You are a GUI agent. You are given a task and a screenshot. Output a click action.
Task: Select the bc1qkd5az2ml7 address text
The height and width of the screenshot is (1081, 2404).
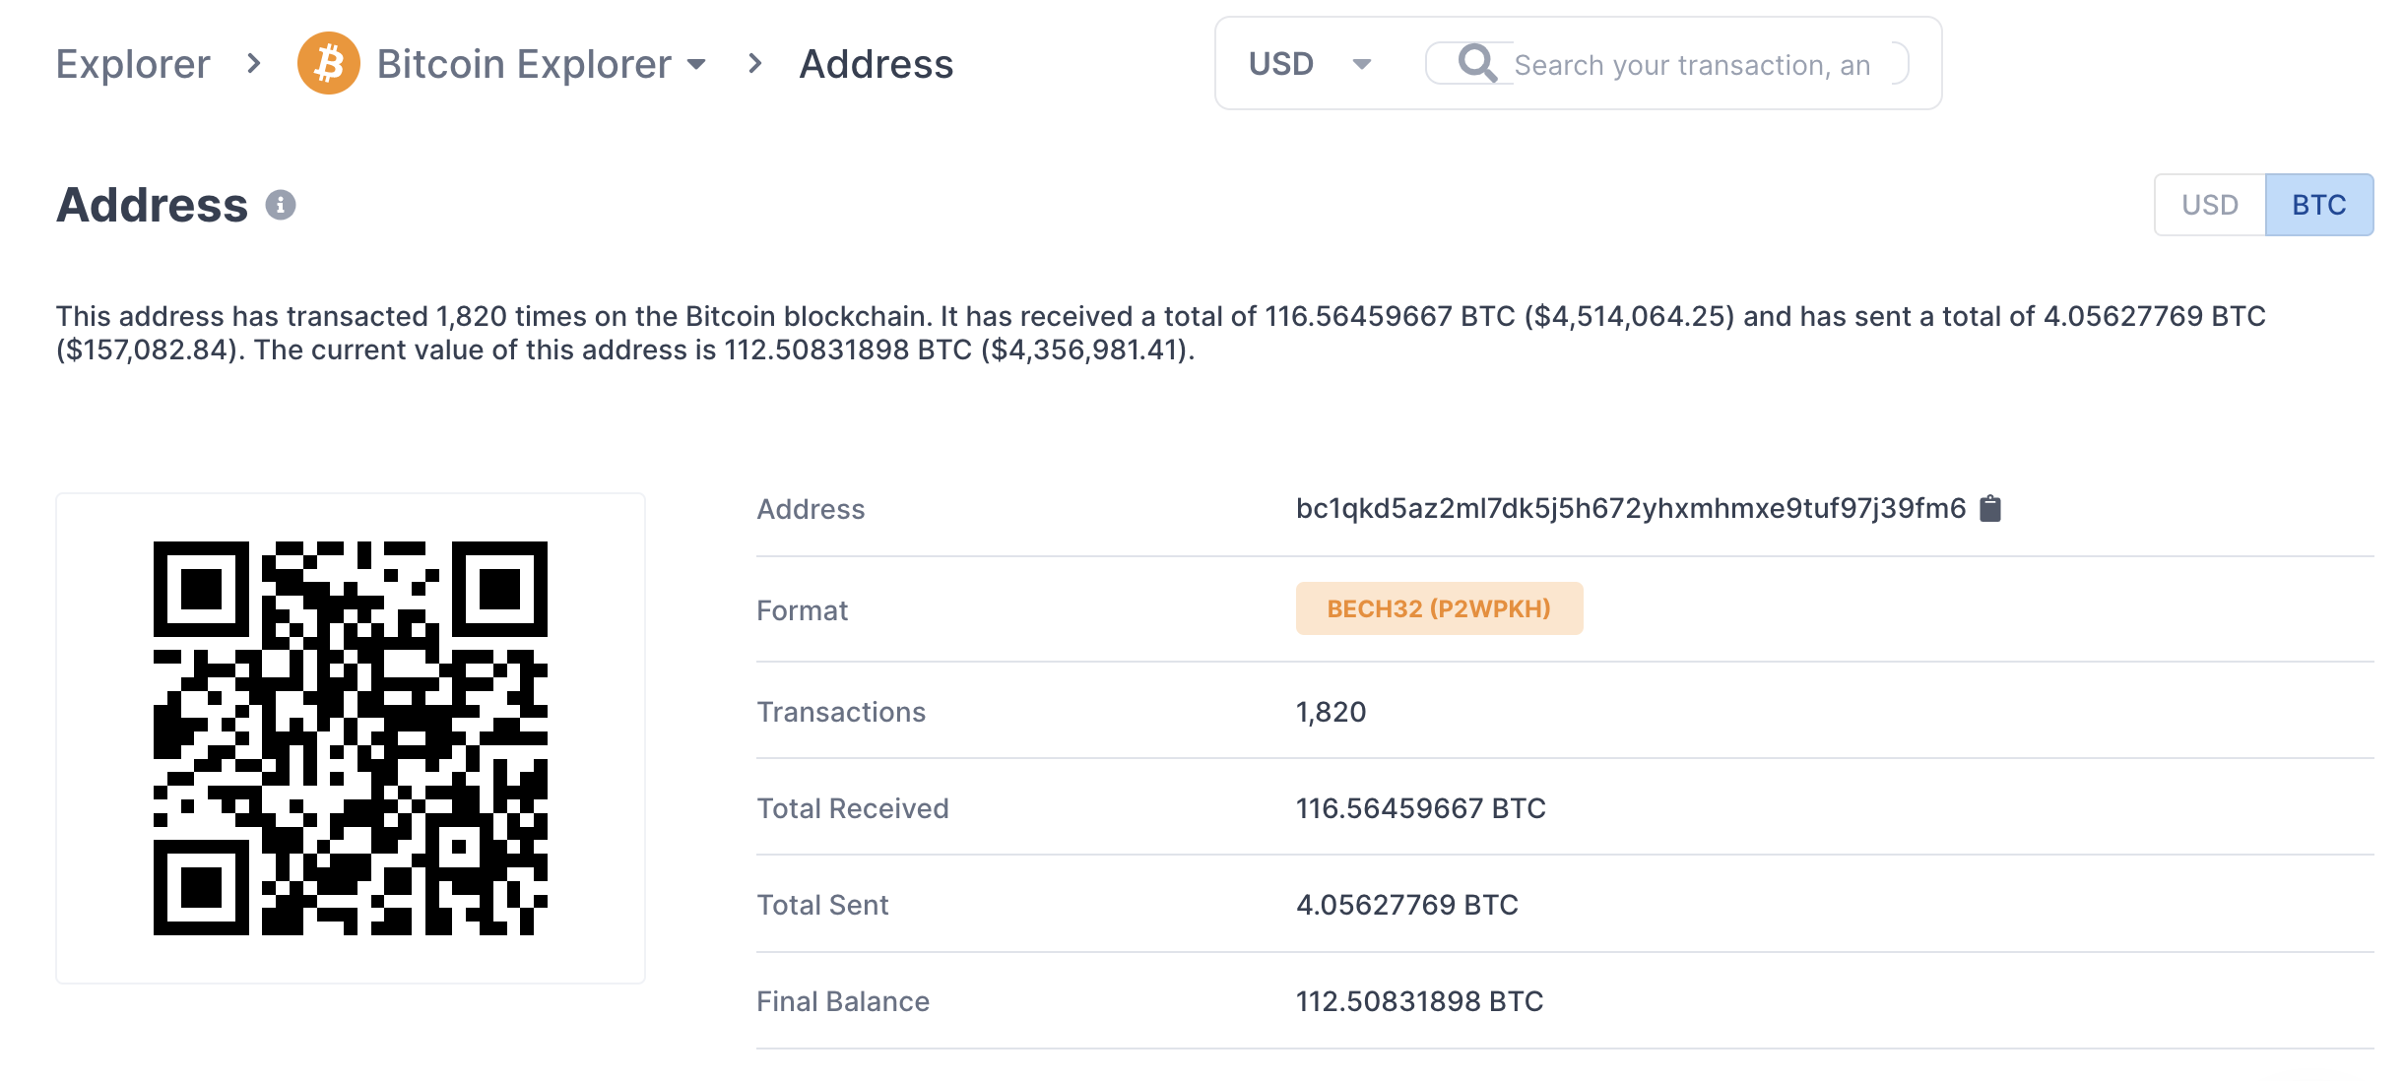tap(1631, 508)
